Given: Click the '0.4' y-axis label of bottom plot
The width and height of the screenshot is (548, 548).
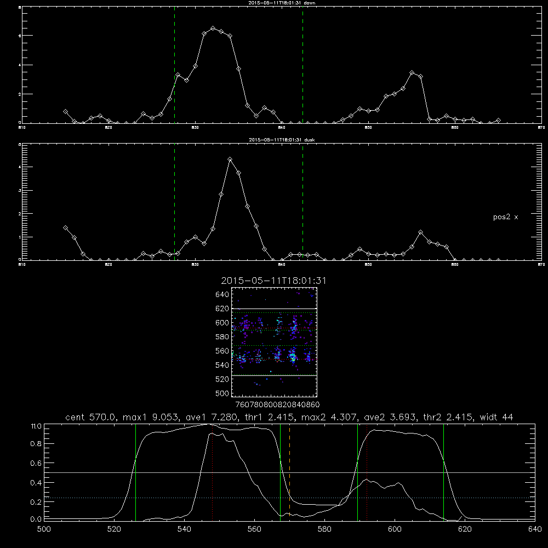Looking at the screenshot, I should [36, 483].
